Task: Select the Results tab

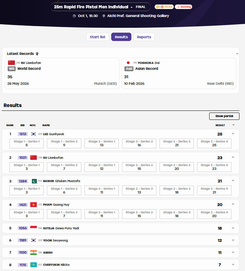Action: click(x=121, y=37)
